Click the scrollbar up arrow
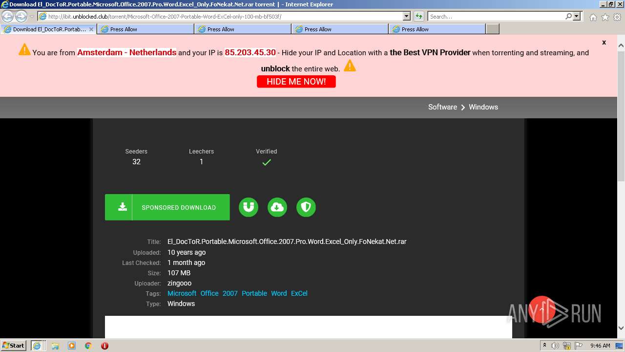The image size is (625, 352). pos(621,46)
